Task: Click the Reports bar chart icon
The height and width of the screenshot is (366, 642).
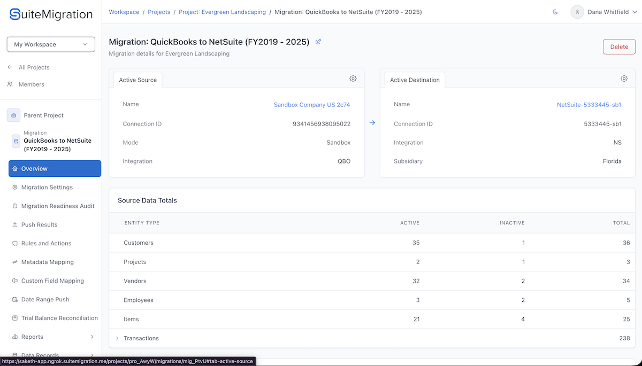Action: 15,337
